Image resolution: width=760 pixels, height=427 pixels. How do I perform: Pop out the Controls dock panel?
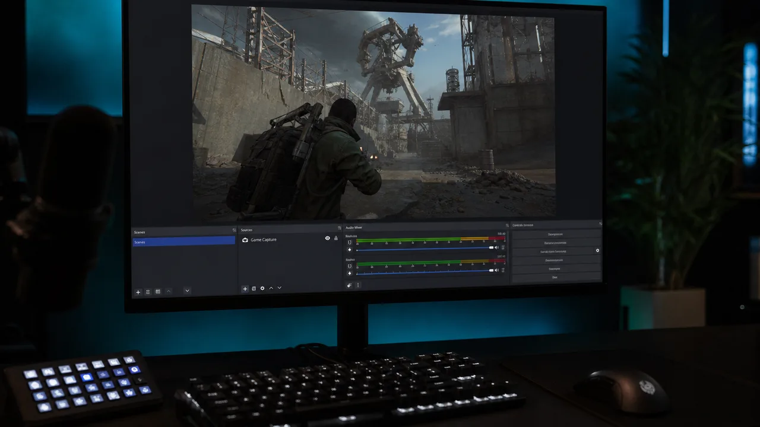pyautogui.click(x=600, y=224)
